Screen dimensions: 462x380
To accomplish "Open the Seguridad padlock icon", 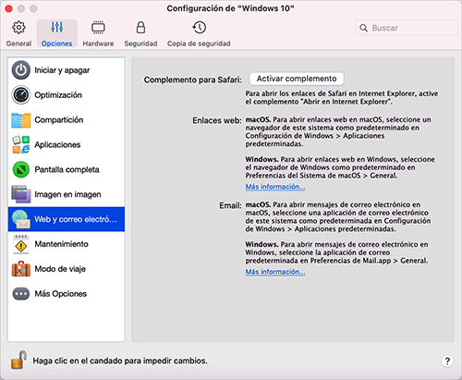I will 140,28.
